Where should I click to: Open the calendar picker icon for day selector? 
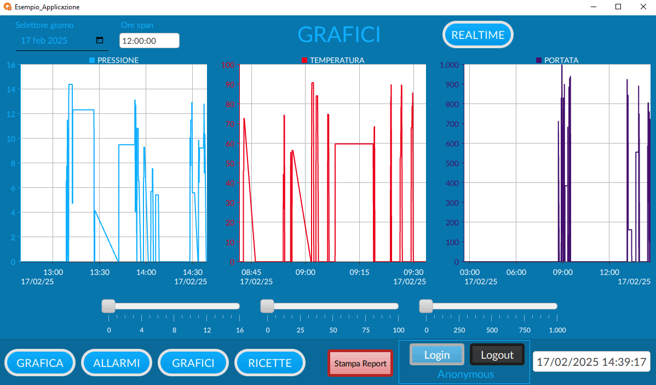[100, 40]
